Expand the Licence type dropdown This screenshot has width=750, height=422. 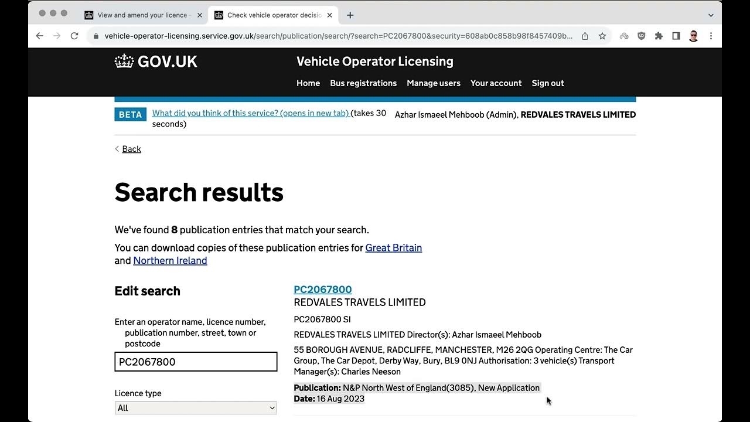(x=196, y=408)
